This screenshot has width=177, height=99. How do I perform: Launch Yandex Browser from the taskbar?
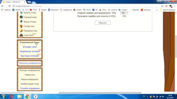pos(36,97)
